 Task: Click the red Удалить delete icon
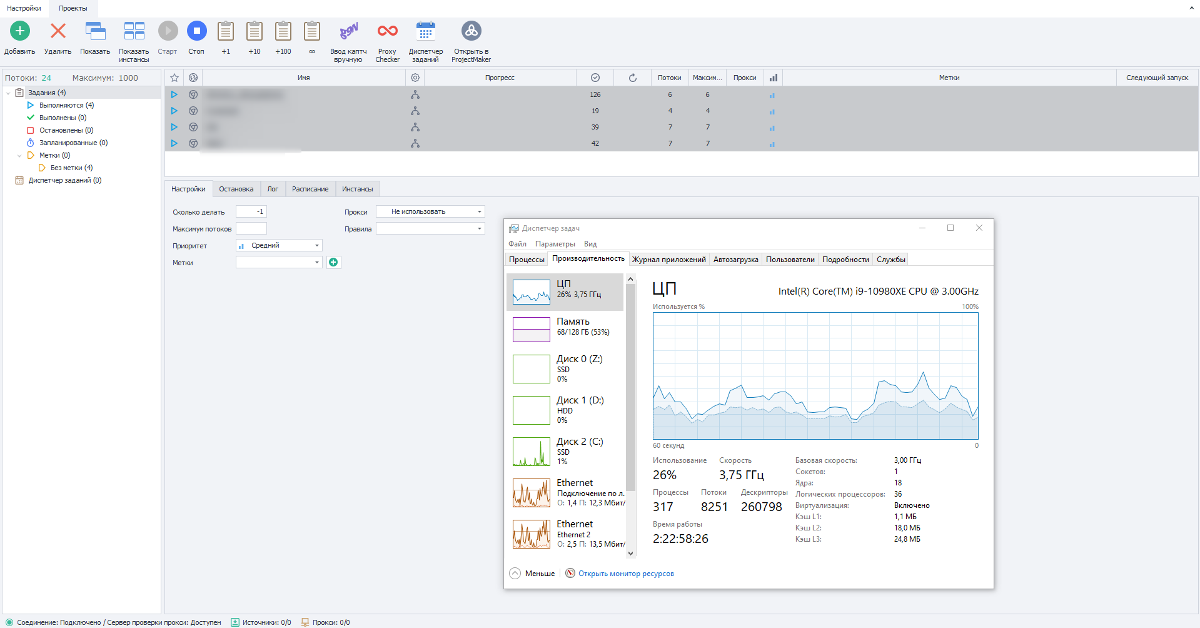tap(58, 31)
